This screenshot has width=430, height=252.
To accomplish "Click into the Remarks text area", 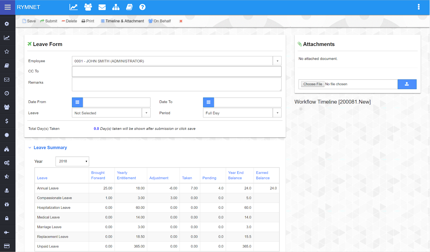I will click(177, 84).
